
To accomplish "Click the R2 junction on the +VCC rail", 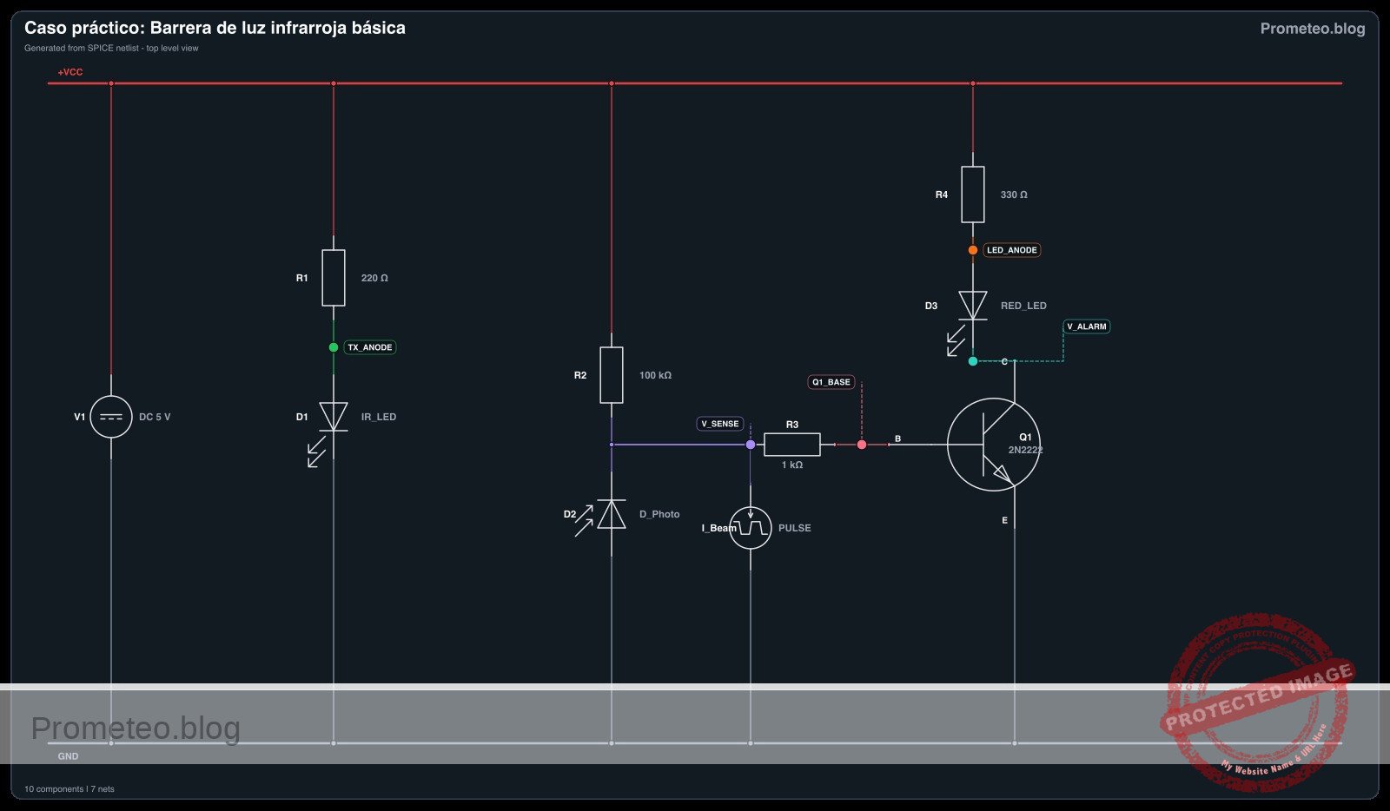I will pyautogui.click(x=612, y=83).
